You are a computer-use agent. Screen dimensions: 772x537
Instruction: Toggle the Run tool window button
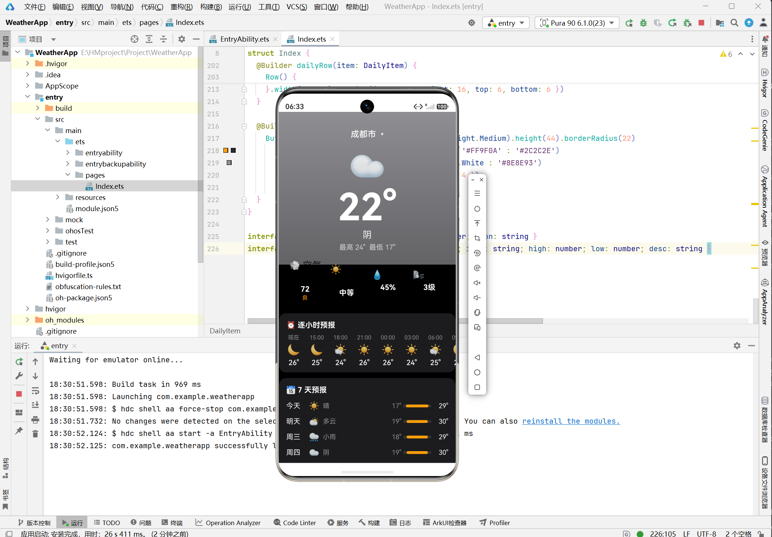(72, 523)
